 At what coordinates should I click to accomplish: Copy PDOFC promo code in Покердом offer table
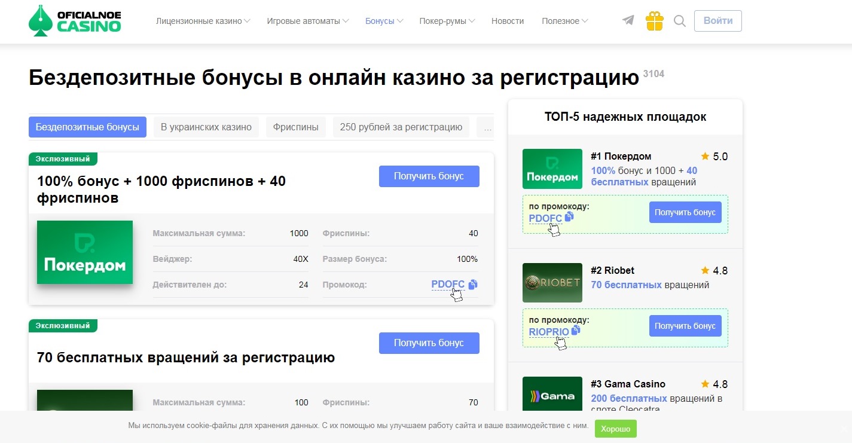pos(473,285)
